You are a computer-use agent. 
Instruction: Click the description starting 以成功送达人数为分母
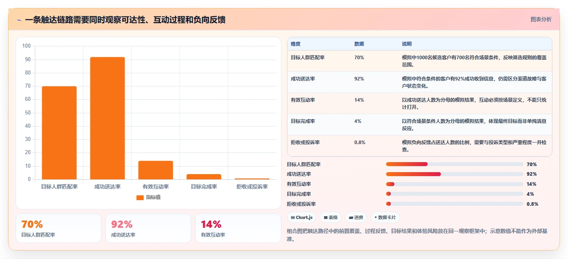[x=474, y=103]
